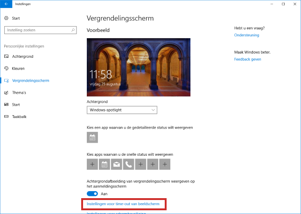Open Taakbalk settings page
The width and height of the screenshot is (301, 214).
(x=19, y=117)
